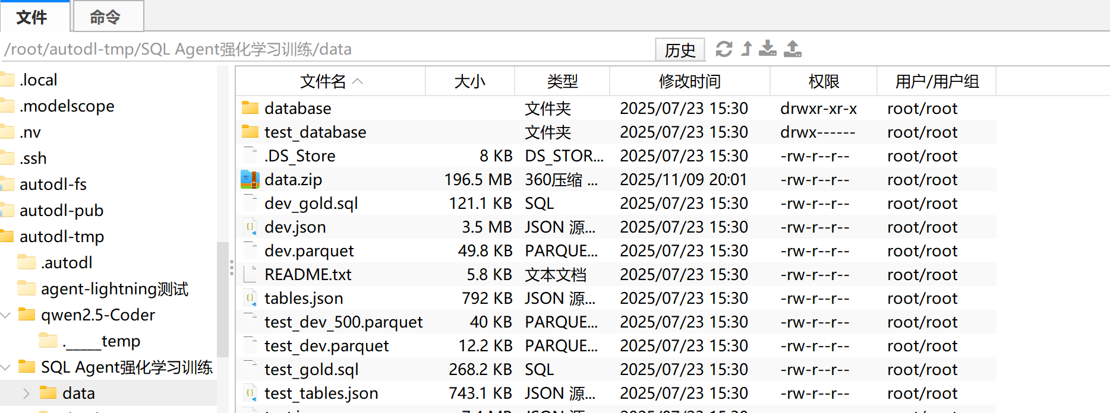Switch to the 文件 tab

[34, 17]
